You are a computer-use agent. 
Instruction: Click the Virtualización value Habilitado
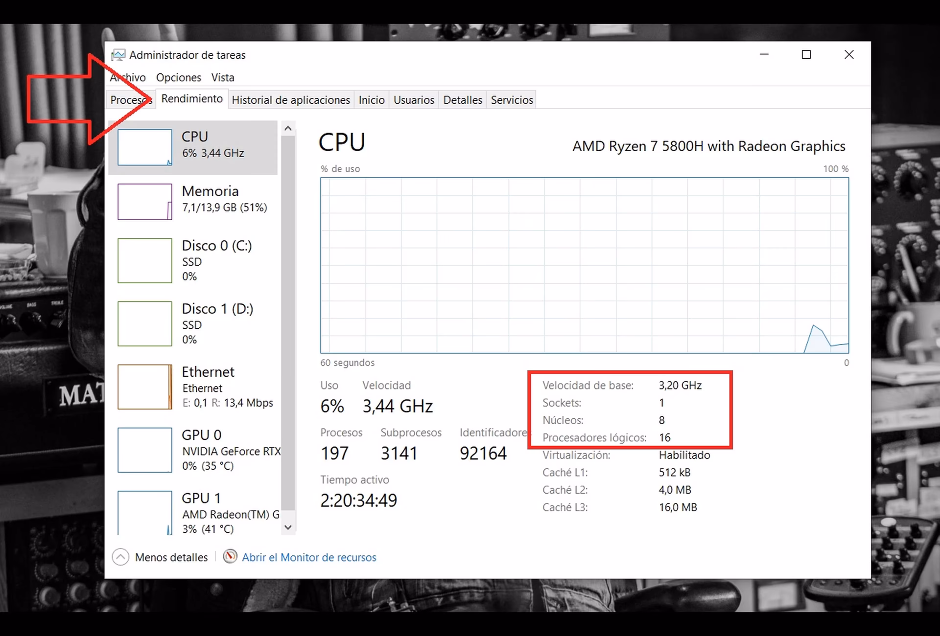(684, 455)
